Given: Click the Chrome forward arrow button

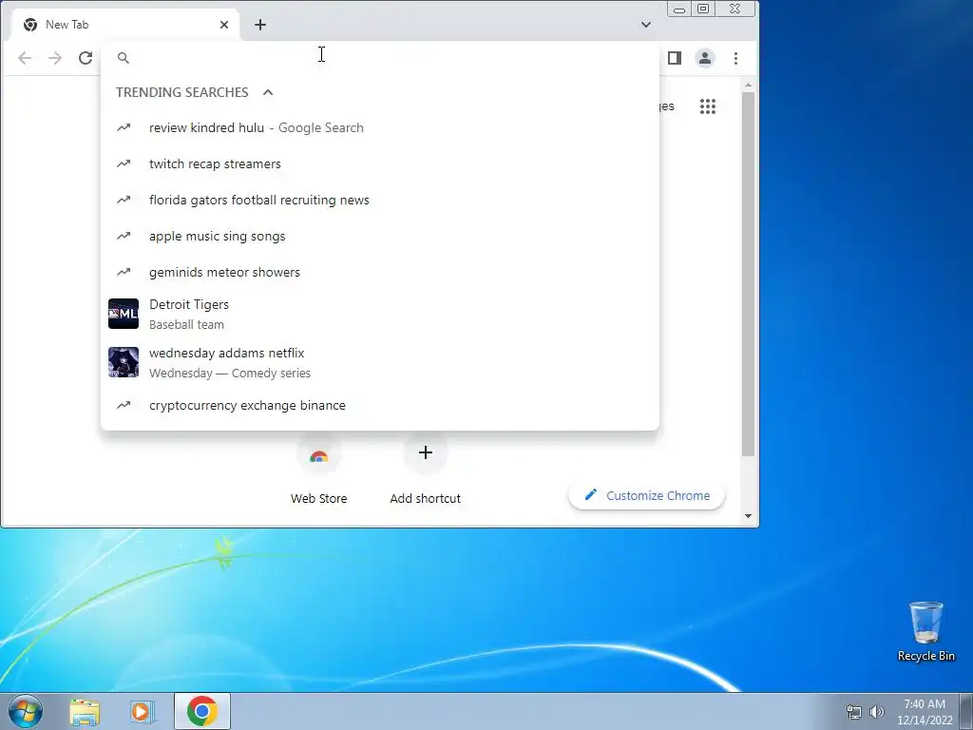Looking at the screenshot, I should pos(55,58).
